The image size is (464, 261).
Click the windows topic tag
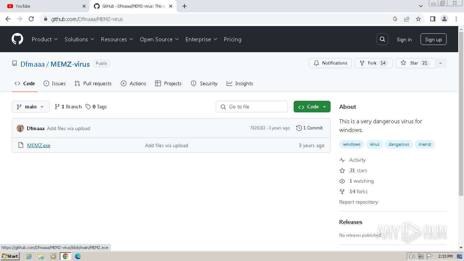point(352,144)
